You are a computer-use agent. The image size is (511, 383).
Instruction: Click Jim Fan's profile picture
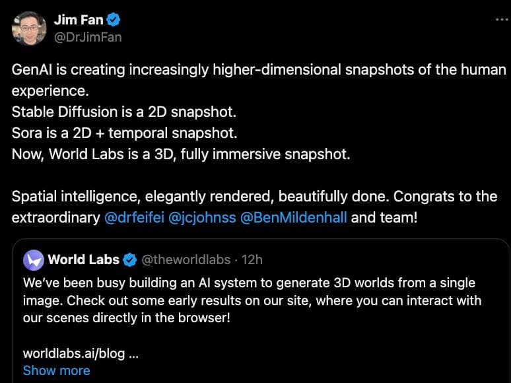coord(28,28)
